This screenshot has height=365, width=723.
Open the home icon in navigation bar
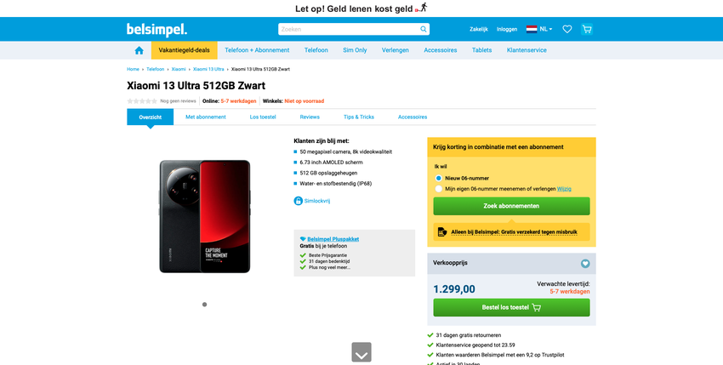pos(139,50)
